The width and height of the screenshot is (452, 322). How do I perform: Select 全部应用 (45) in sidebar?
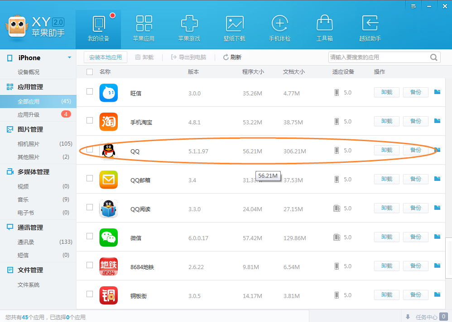(38, 101)
